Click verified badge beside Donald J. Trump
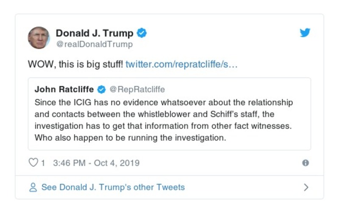339x213 pixels. point(142,33)
